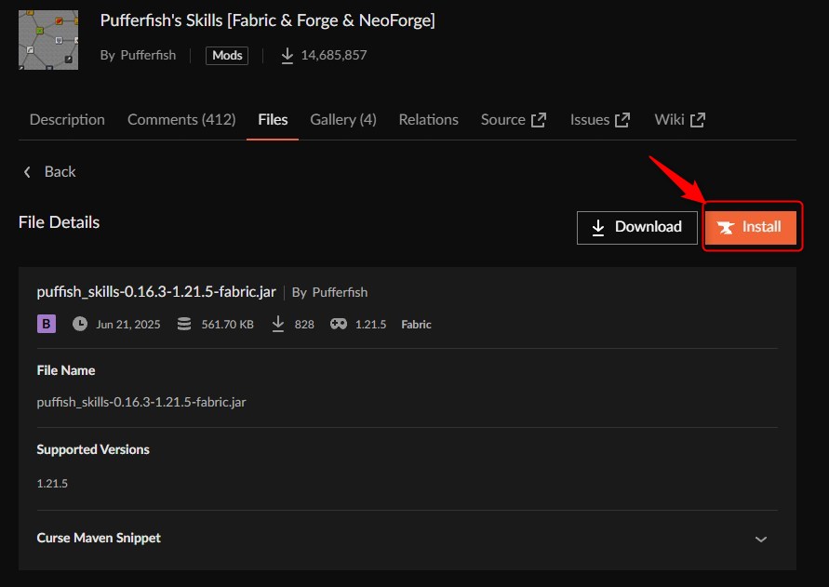This screenshot has height=587, width=829.
Task: Click external-link icon beside Issues
Action: [622, 120]
